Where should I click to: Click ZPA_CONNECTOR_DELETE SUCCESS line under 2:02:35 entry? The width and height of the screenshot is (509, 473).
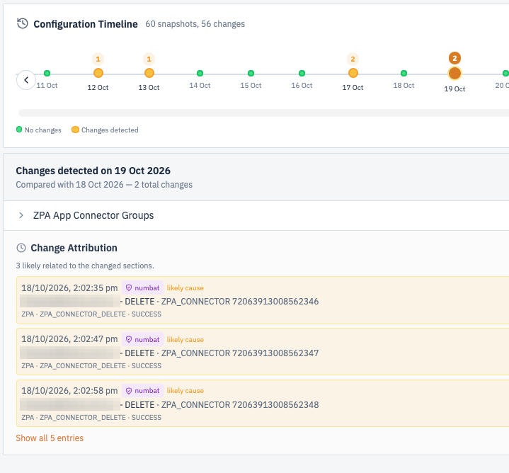point(91,314)
